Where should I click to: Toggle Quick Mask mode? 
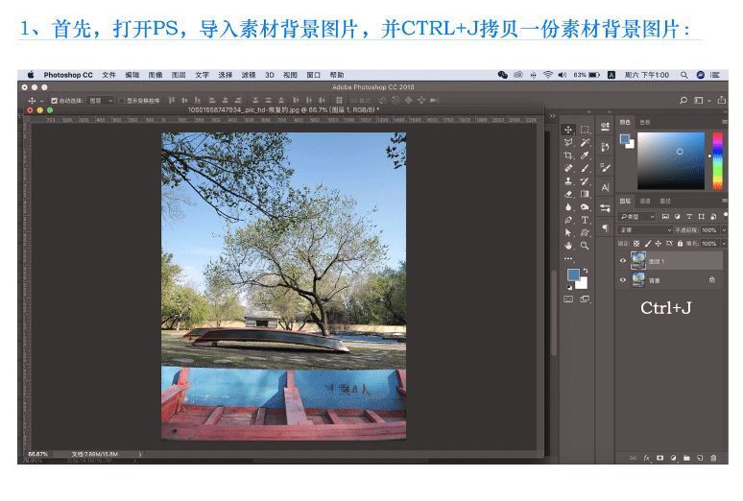point(568,299)
